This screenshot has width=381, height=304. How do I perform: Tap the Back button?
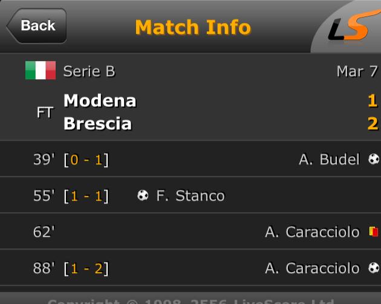click(x=36, y=26)
